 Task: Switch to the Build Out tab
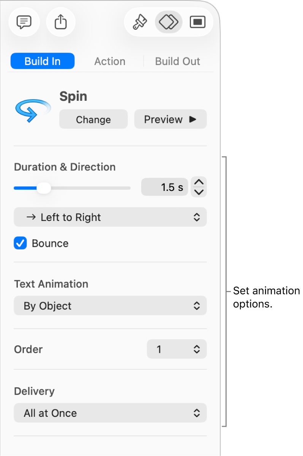(x=177, y=61)
